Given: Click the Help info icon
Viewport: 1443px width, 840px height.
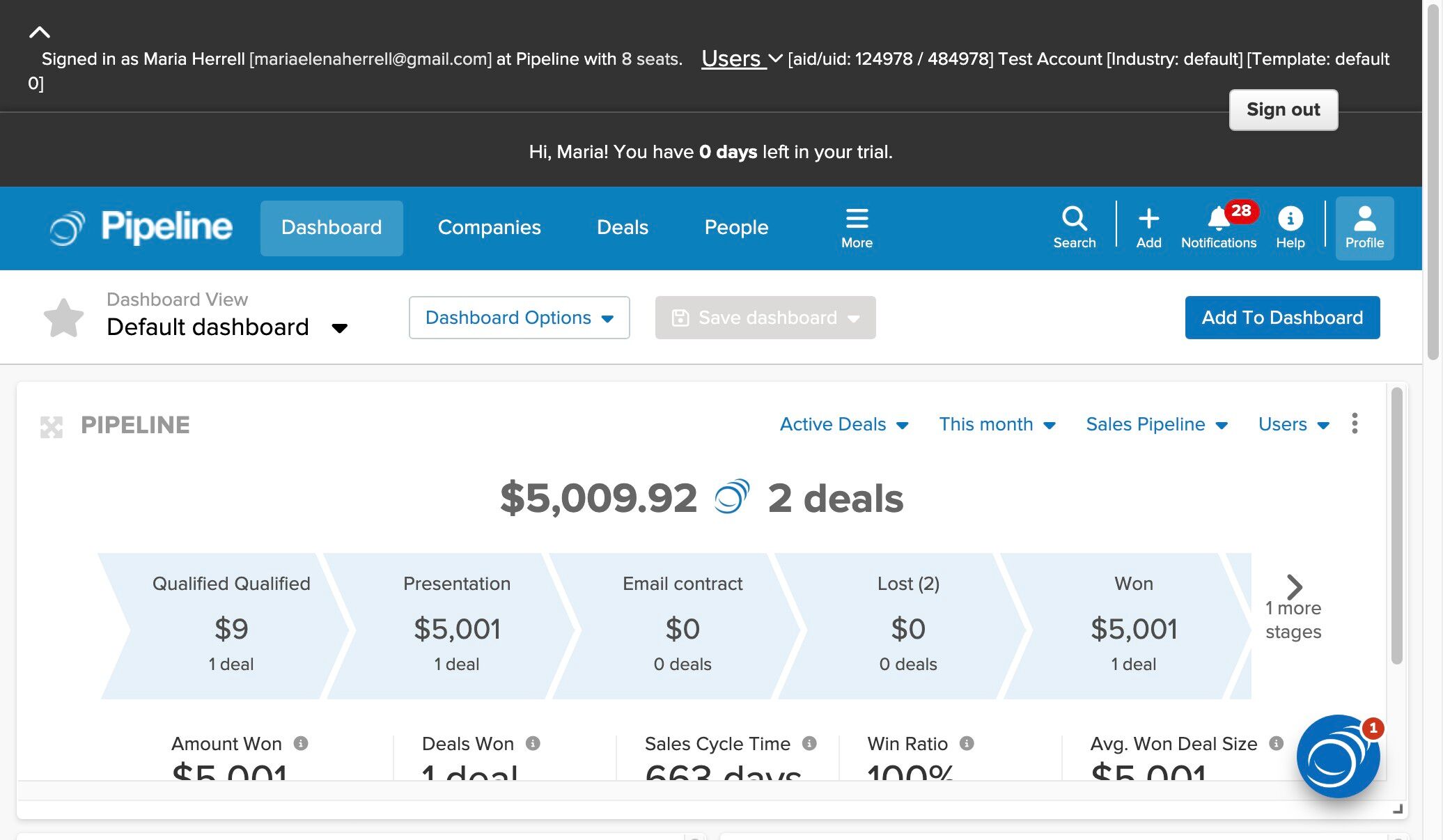Looking at the screenshot, I should (1290, 219).
